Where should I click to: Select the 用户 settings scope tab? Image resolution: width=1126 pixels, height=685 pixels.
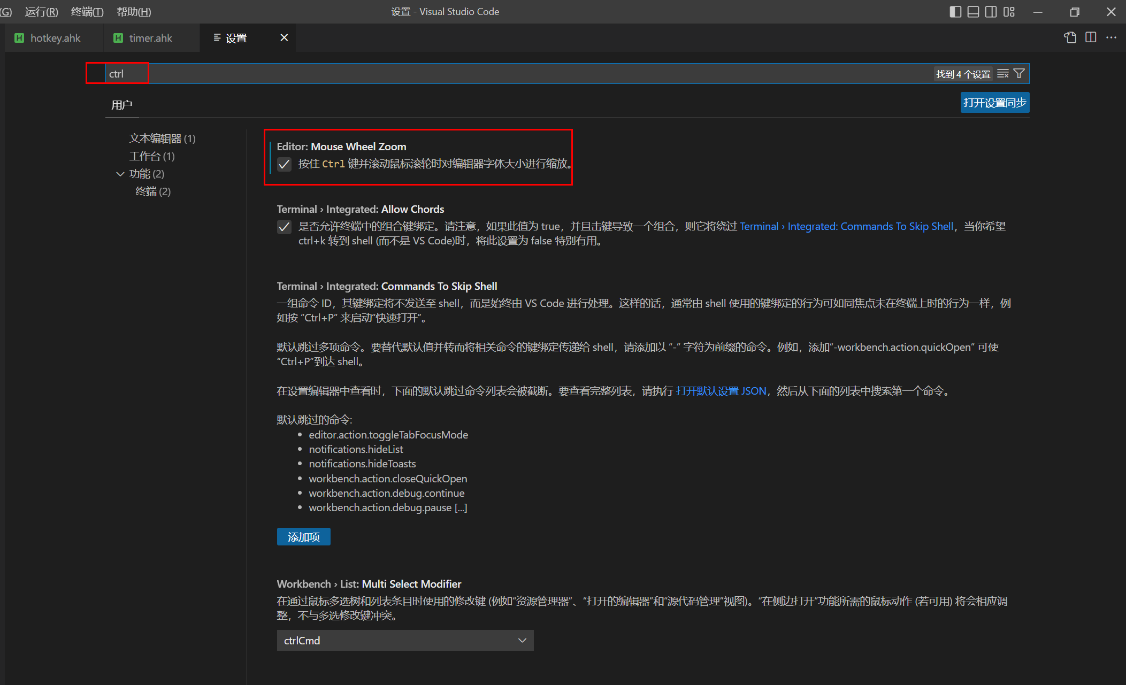122,105
